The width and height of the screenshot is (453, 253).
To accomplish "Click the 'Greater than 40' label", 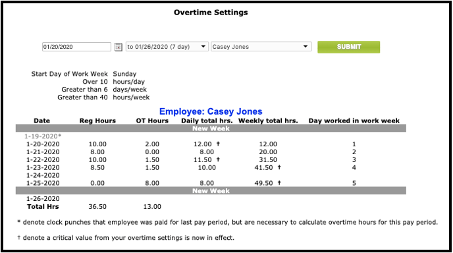I will point(82,98).
